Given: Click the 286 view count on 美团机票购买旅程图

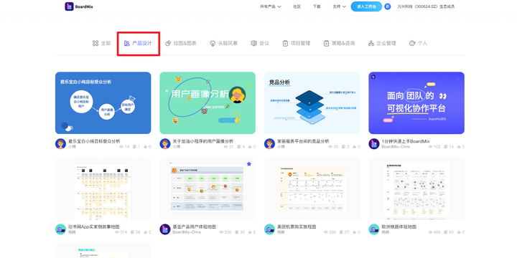Looking at the screenshot, I should pos(332,232).
